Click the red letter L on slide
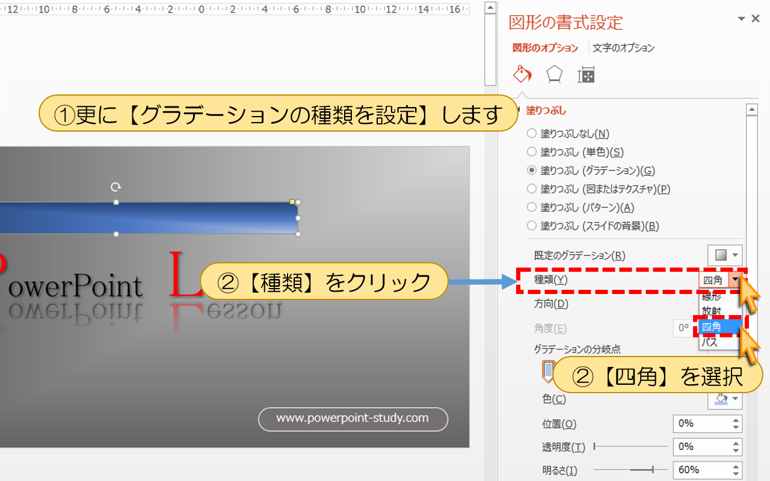The height and width of the screenshot is (481, 770). click(x=185, y=275)
